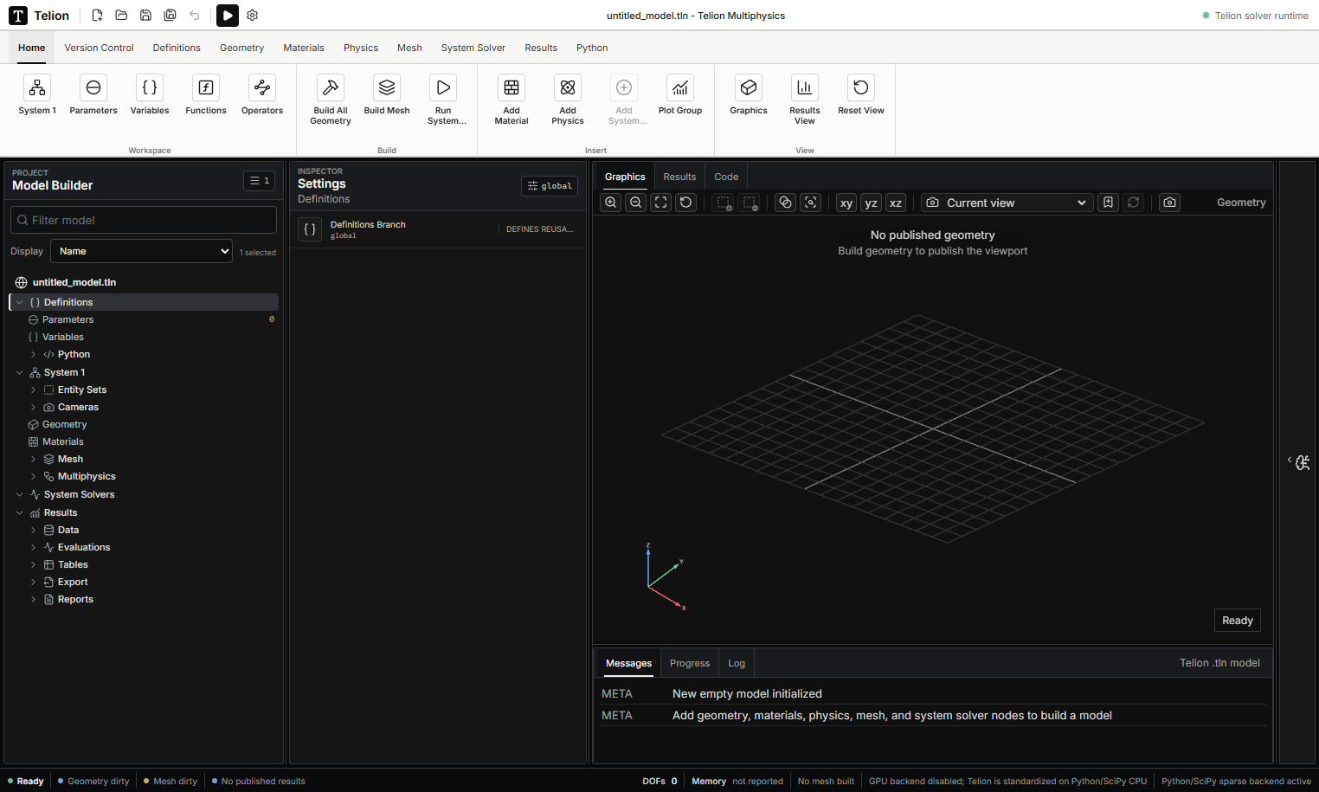Switch viewport to xz plane
This screenshot has width=1319, height=792.
(x=896, y=203)
